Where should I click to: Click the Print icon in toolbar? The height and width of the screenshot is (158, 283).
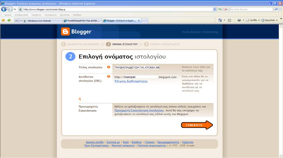coord(239,20)
